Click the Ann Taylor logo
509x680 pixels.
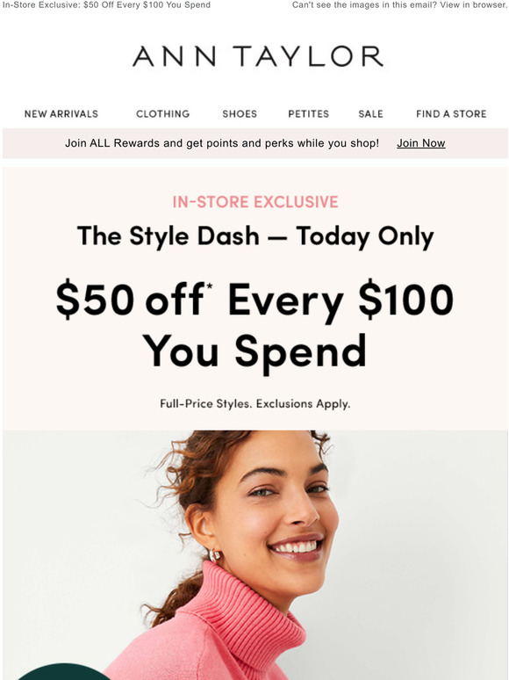coord(258,56)
